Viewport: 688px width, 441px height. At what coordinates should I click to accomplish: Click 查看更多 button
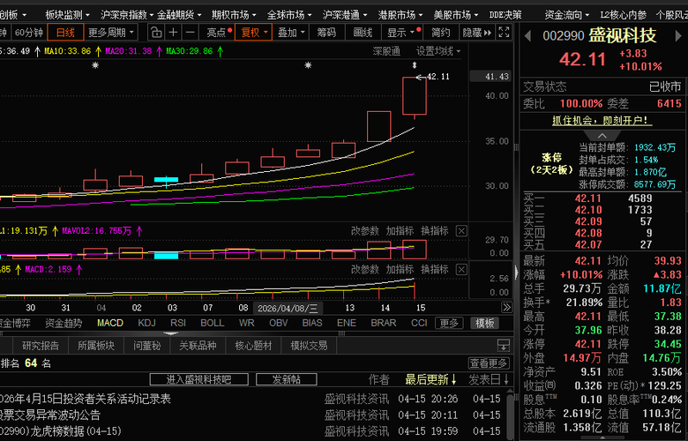[490, 363]
